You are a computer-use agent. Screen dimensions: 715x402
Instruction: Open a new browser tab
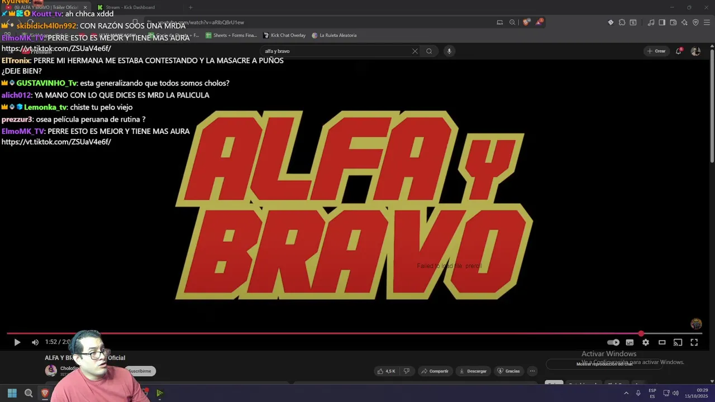coord(190,7)
